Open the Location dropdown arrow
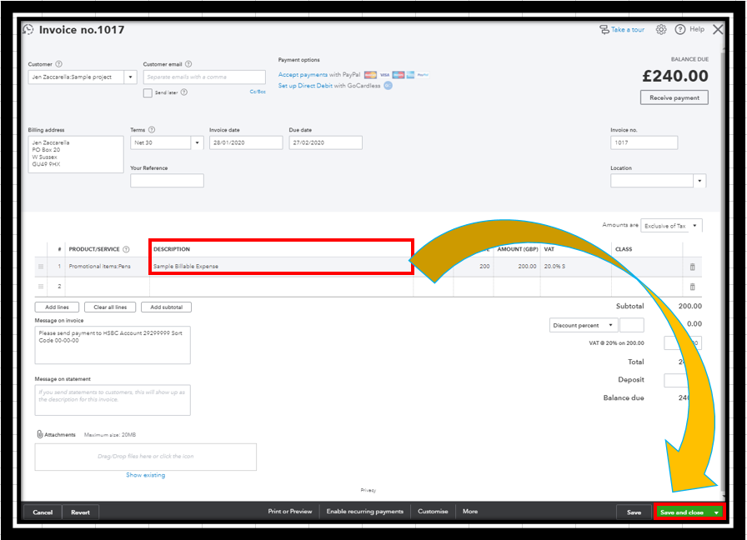 click(699, 181)
